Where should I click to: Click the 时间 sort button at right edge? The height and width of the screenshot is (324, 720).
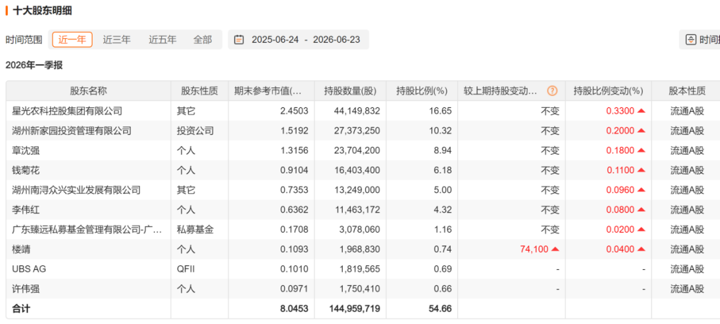(x=699, y=39)
